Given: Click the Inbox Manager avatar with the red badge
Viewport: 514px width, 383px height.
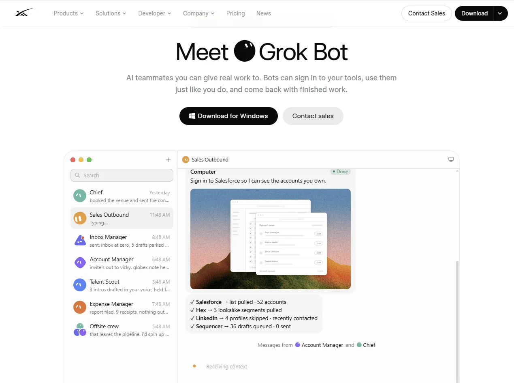Looking at the screenshot, I should click(x=80, y=240).
